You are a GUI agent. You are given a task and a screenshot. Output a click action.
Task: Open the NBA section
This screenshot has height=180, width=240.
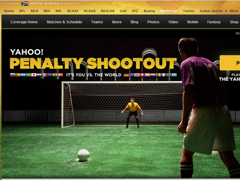click(x=46, y=11)
